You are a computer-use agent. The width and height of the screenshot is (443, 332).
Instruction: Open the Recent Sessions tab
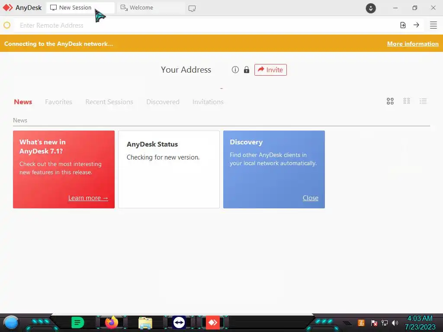(x=109, y=102)
